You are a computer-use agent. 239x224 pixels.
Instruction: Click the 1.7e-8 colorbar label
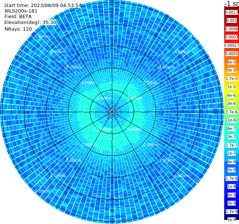pos(232,178)
